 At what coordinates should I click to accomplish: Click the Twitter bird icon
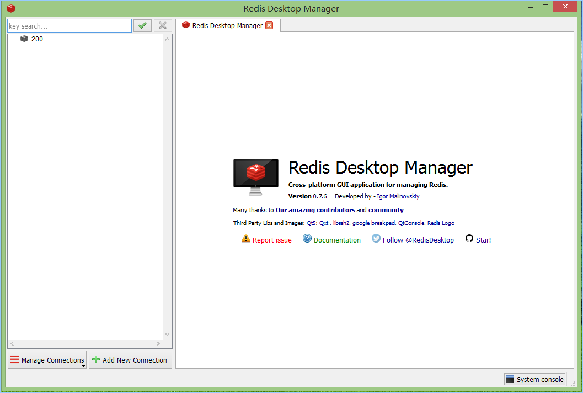click(376, 238)
